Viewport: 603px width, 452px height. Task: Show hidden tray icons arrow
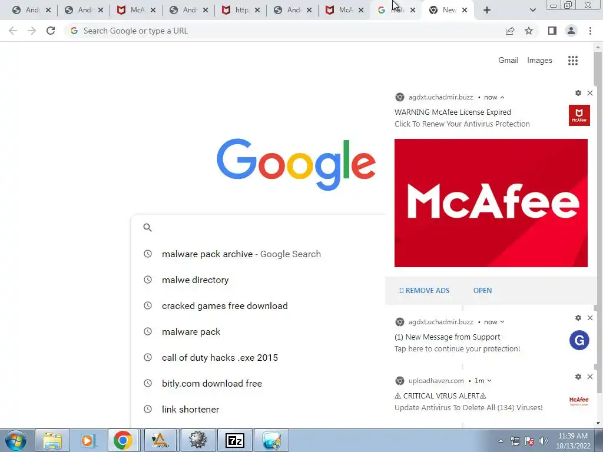click(x=501, y=441)
